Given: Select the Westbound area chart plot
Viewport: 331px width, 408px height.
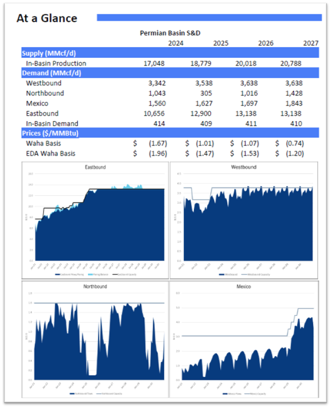Looking at the screenshot, I should (248, 217).
